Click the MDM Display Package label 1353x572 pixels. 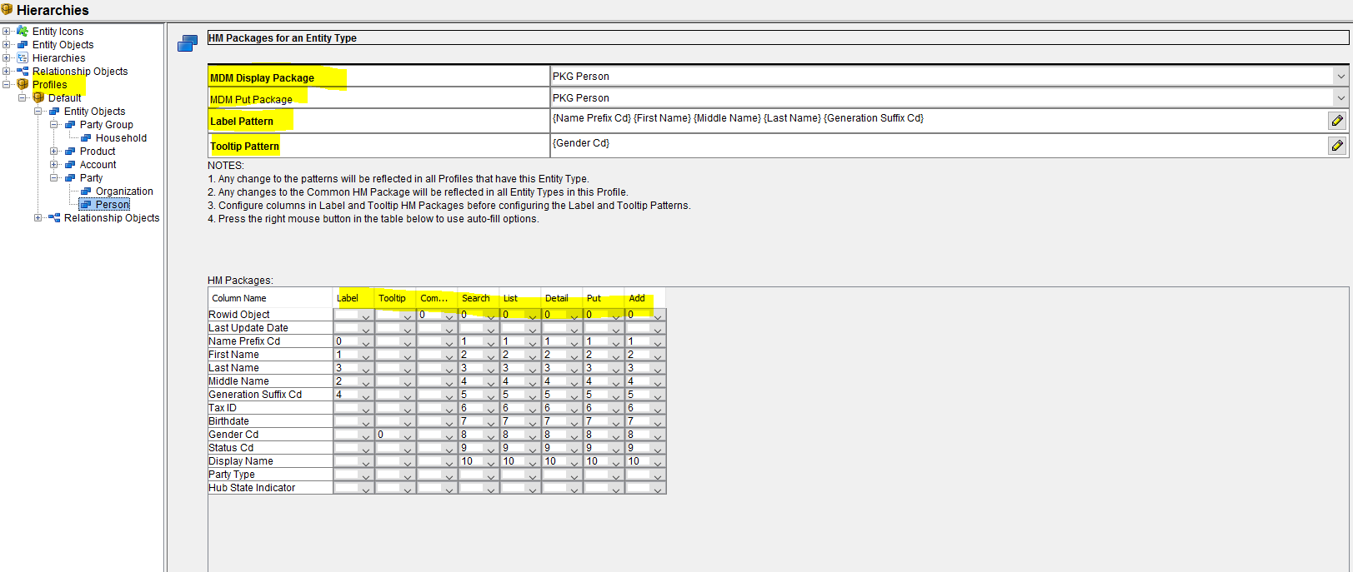tap(263, 78)
